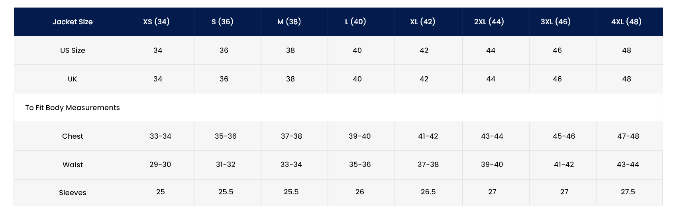The height and width of the screenshot is (213, 681).
Task: Click the M (38) column header
Action: [289, 22]
